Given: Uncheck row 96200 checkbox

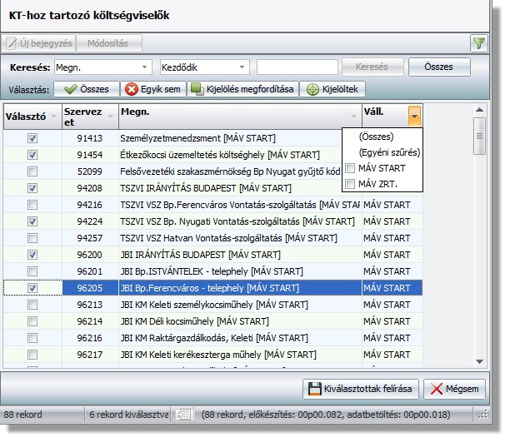Looking at the screenshot, I should click(x=32, y=255).
